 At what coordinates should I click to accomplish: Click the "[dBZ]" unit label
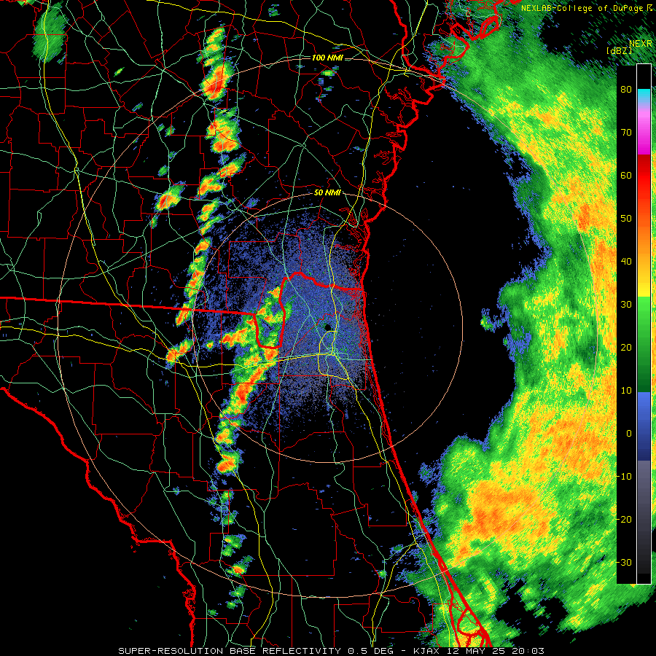coord(619,50)
